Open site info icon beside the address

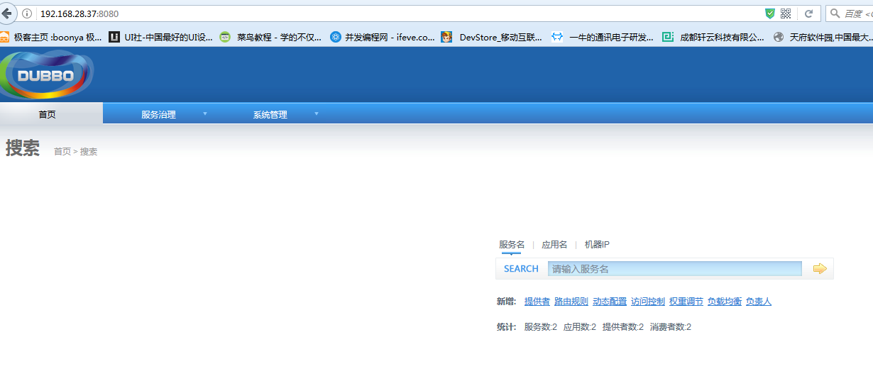[x=27, y=13]
